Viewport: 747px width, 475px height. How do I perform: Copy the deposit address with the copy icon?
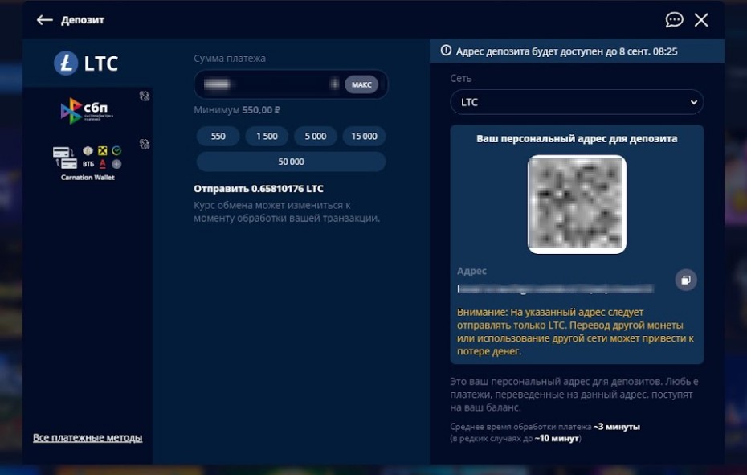[x=685, y=280]
